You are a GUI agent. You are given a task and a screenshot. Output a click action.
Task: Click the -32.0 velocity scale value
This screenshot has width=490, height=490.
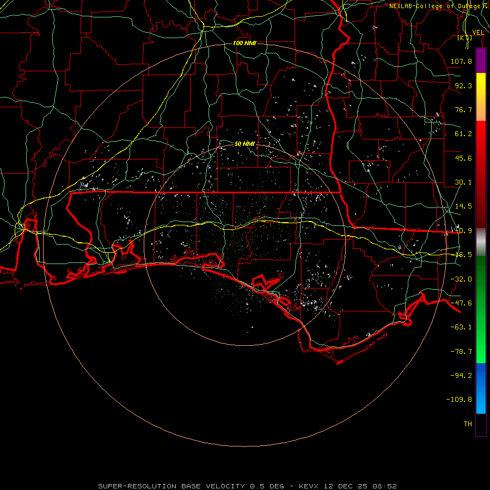coord(461,279)
